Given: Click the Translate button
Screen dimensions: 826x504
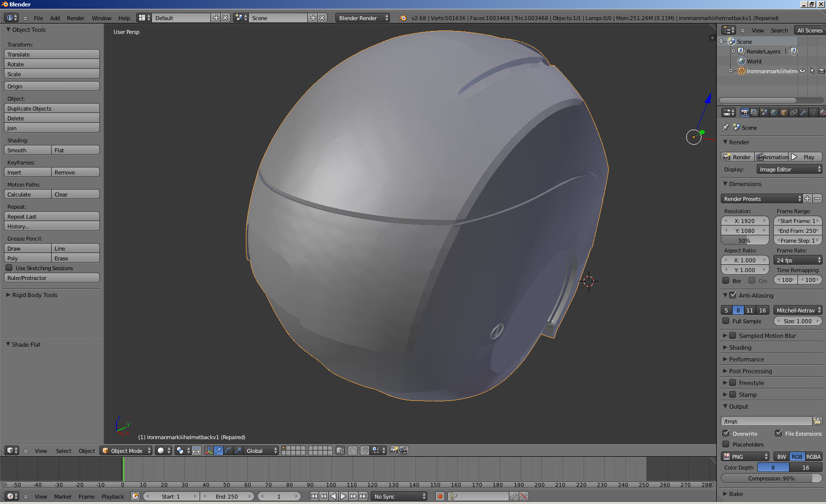Looking at the screenshot, I should pyautogui.click(x=52, y=54).
